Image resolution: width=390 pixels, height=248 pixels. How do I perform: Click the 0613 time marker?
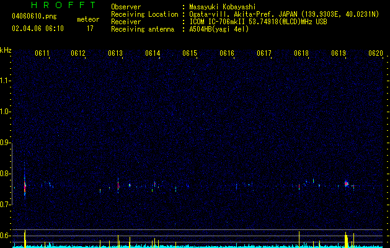point(115,53)
